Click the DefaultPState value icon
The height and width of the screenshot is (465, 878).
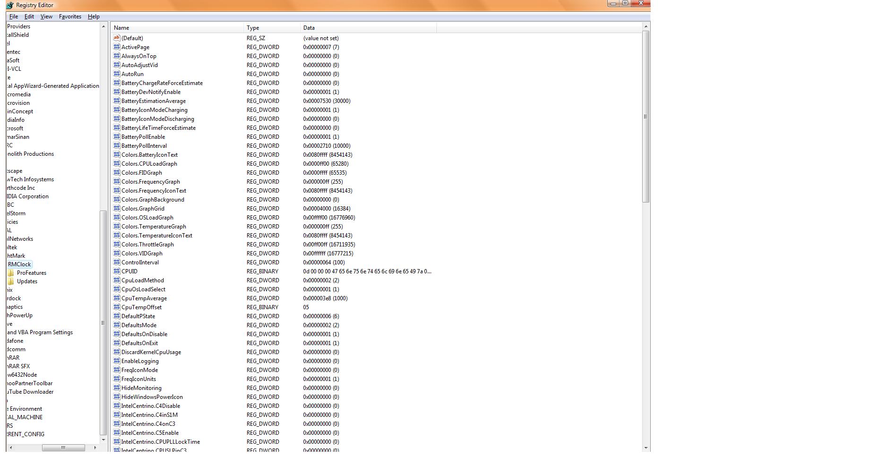tap(117, 316)
